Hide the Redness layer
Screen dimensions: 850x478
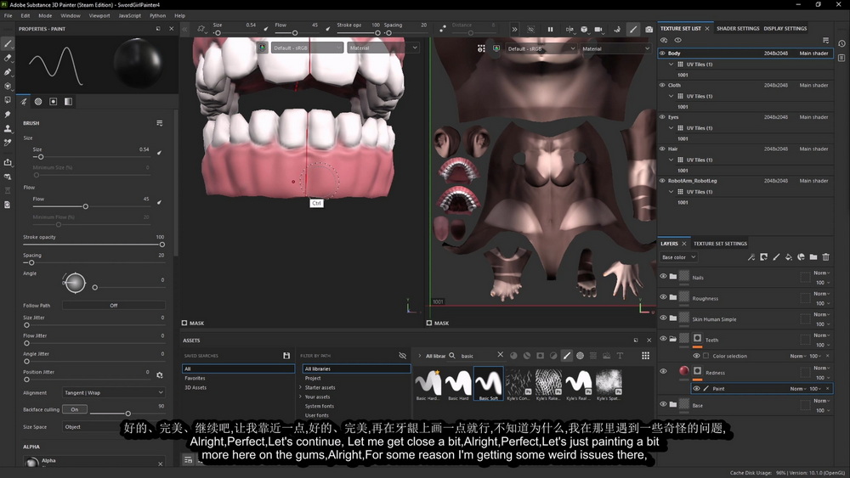click(x=663, y=371)
